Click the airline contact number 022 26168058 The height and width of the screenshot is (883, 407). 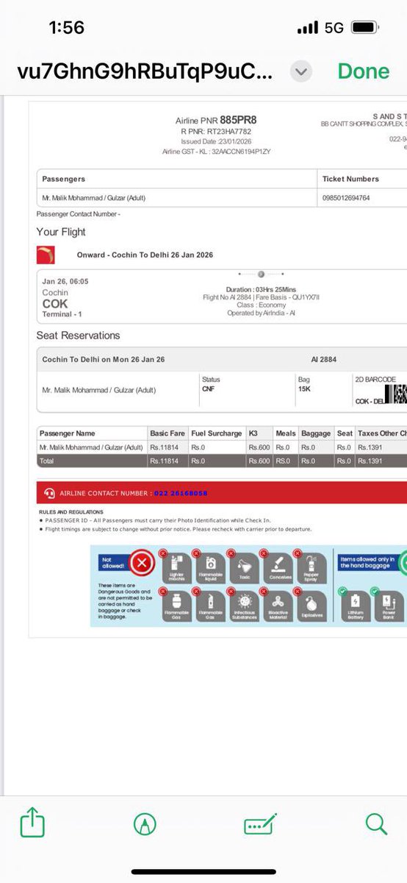tap(181, 493)
